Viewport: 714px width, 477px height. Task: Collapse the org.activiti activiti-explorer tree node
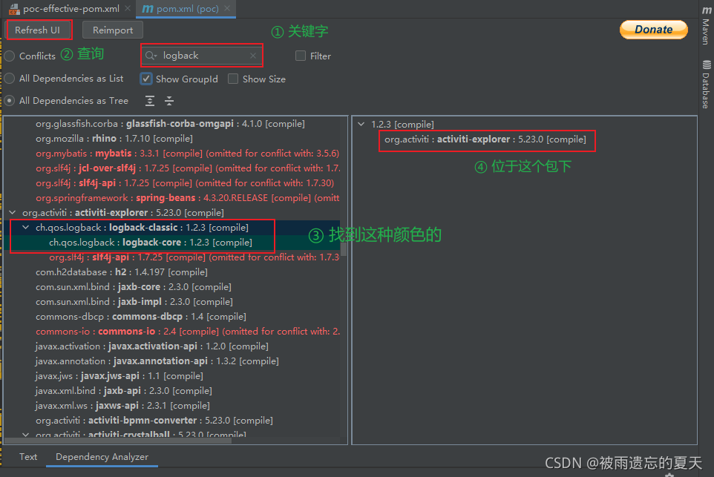(x=12, y=212)
